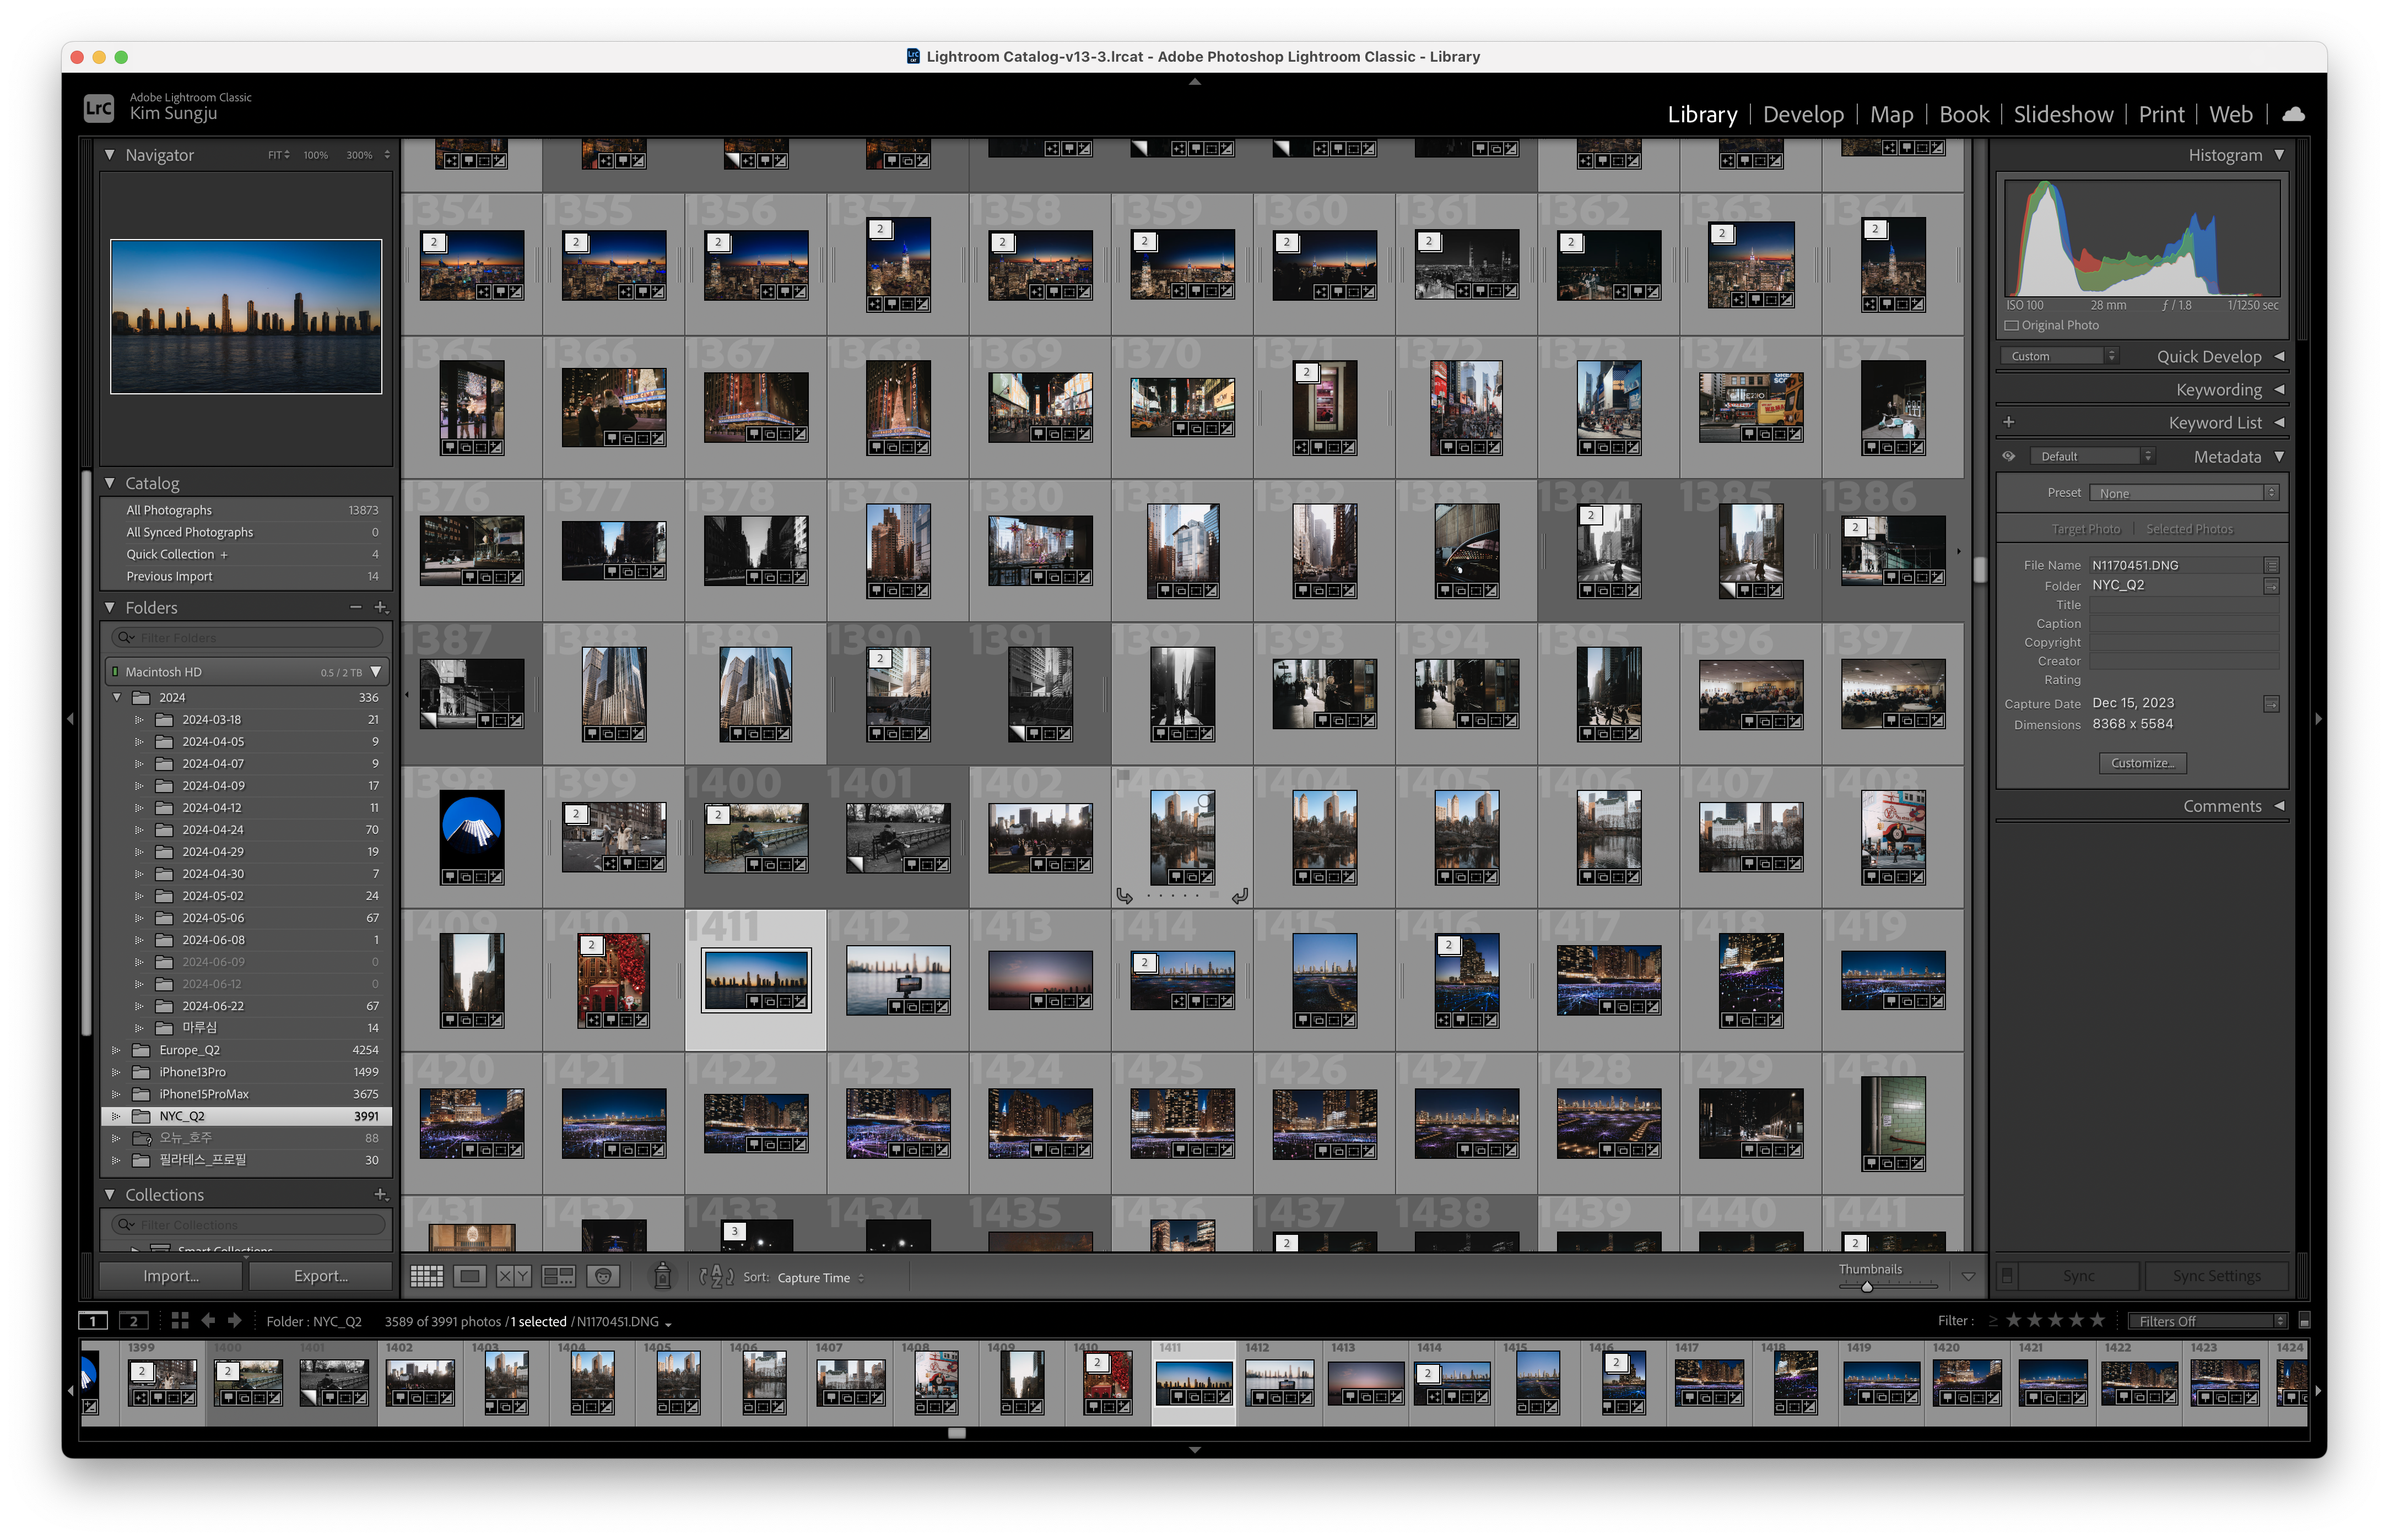Click the Customize metadata button
The width and height of the screenshot is (2389, 1540).
pyautogui.click(x=2142, y=763)
